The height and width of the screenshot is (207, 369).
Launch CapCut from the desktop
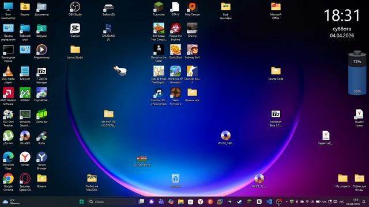tap(75, 30)
